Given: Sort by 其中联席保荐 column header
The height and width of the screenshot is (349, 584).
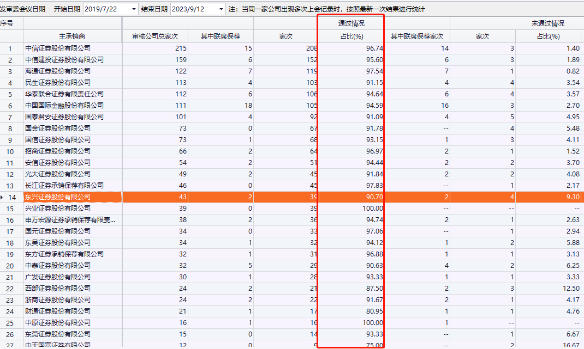Looking at the screenshot, I should tap(221, 36).
